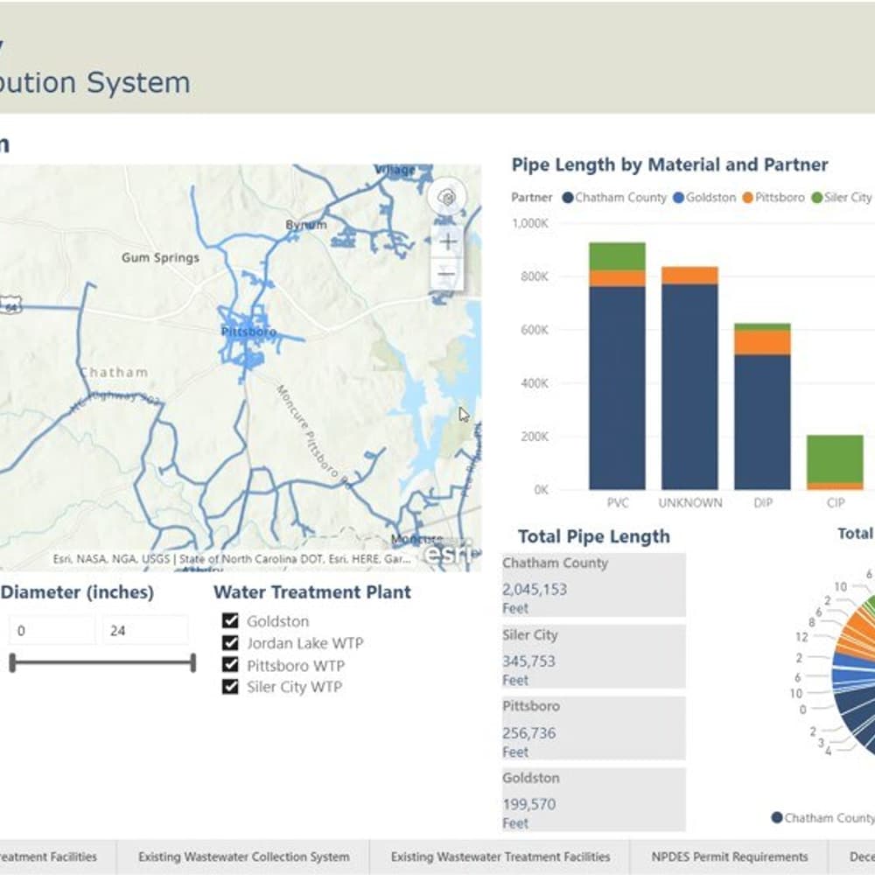Uncheck the Goldston treatment plant checkbox
The image size is (875, 875).
(x=230, y=620)
